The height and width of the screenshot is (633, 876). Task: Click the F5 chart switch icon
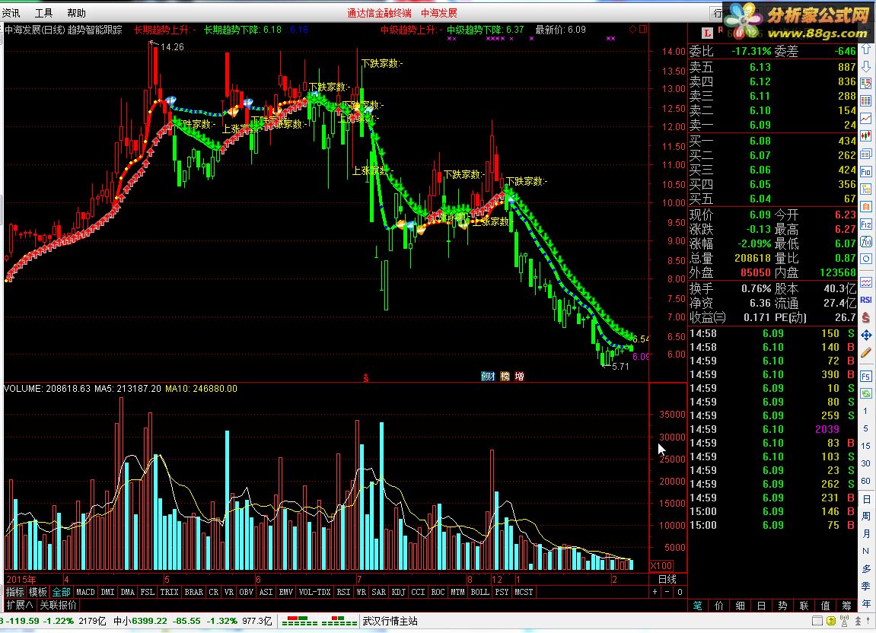coord(866,376)
